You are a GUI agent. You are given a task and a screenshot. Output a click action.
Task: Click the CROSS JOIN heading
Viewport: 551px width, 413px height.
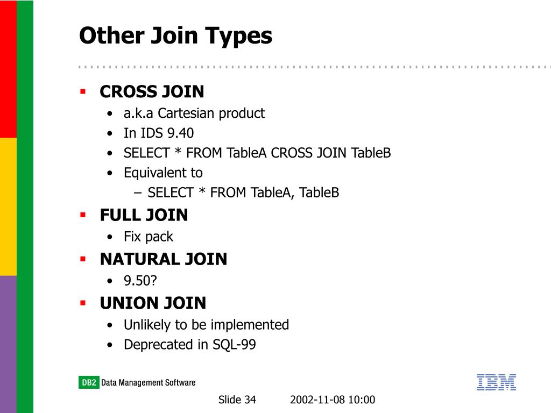(152, 91)
